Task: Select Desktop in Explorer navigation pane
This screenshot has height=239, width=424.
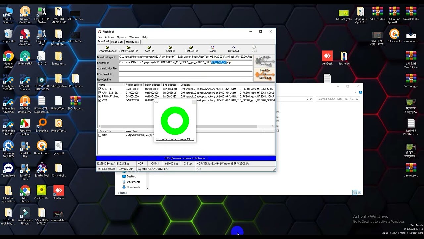Action: 129,176
